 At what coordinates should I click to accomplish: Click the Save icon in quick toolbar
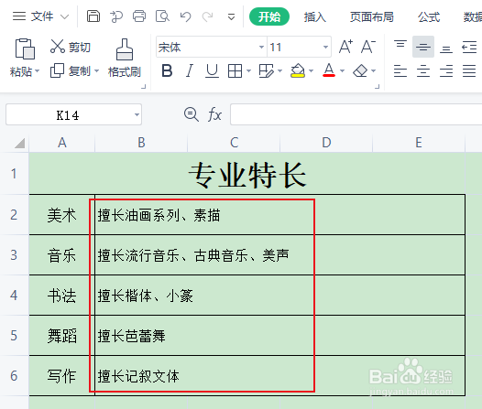click(x=93, y=16)
